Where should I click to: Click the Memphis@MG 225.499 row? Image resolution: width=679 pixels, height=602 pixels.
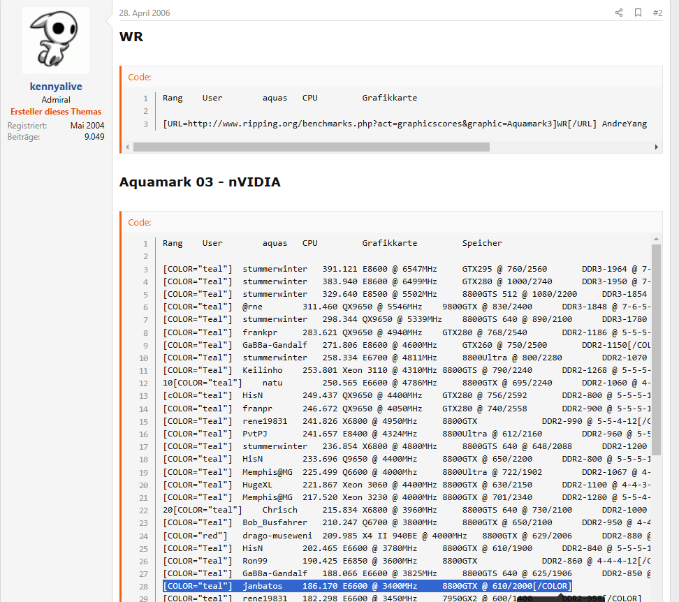[407, 472]
